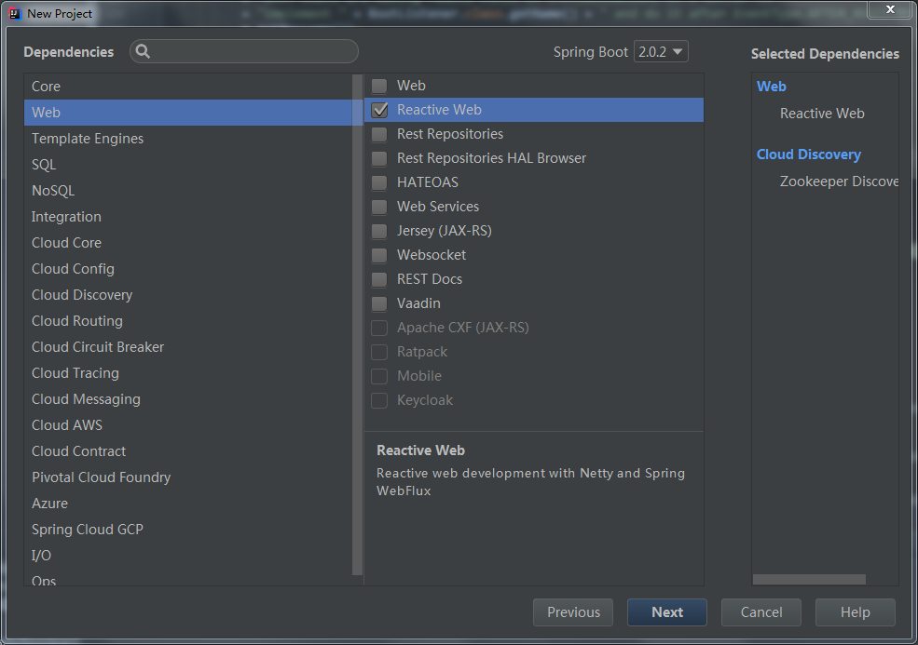Click the Next button

coord(666,612)
